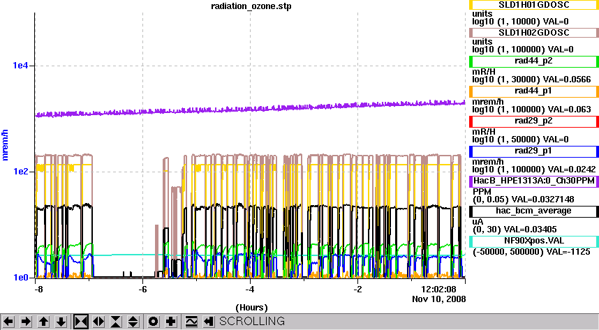The height and width of the screenshot is (330, 599).
Task: Select the rad44_p1 curve legend entry
Action: pyautogui.click(x=533, y=91)
